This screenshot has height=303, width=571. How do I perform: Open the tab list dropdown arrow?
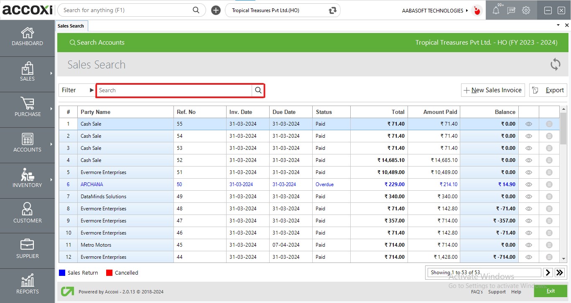click(x=558, y=25)
